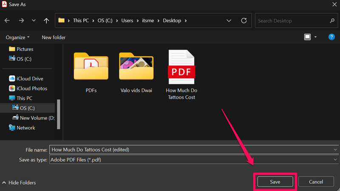The width and height of the screenshot is (340, 191).
Task: Open the help question mark icon
Action: click(x=331, y=37)
